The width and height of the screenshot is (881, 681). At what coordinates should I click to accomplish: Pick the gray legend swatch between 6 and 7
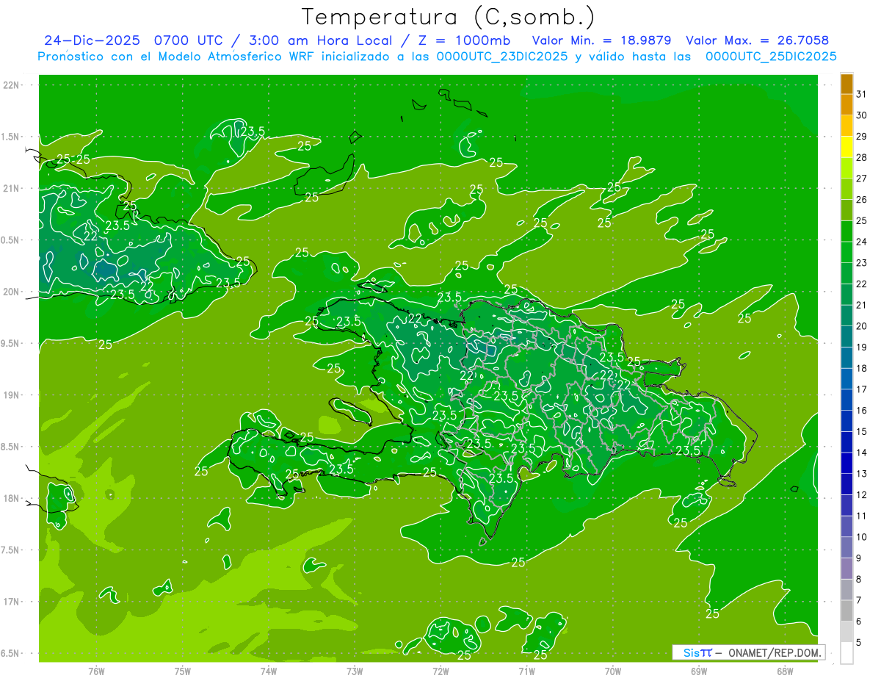coord(846,610)
